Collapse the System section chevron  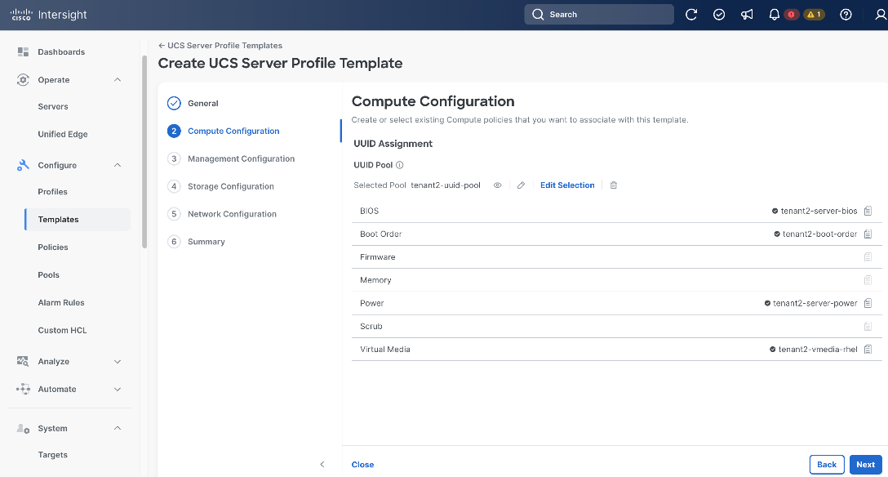click(x=118, y=428)
